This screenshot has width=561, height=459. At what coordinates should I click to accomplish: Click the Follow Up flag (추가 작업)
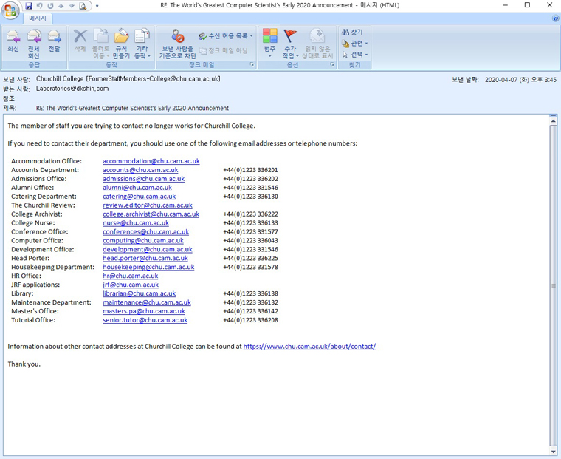[290, 43]
